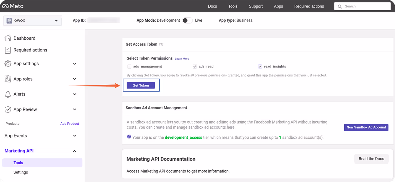Click the info icon near development_access tier notice

129,137
